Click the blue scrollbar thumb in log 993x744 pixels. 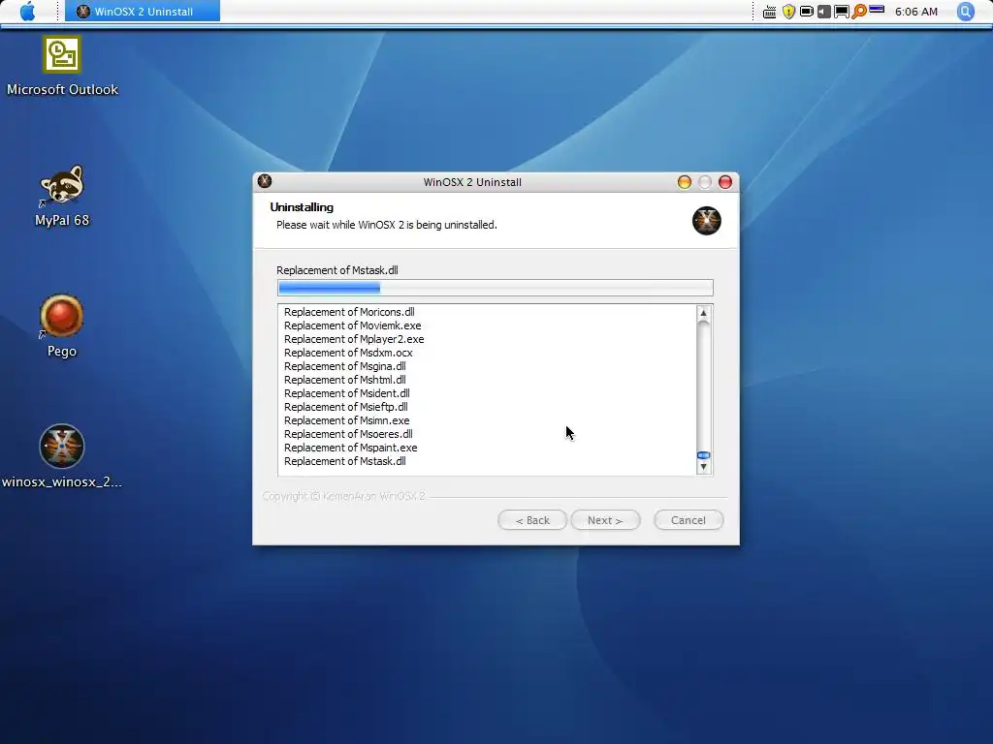pos(704,455)
